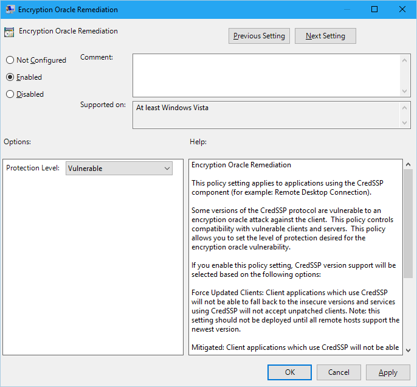This screenshot has height=387, width=417.
Task: Click the Comment box scroll down arrow
Action: [x=404, y=91]
